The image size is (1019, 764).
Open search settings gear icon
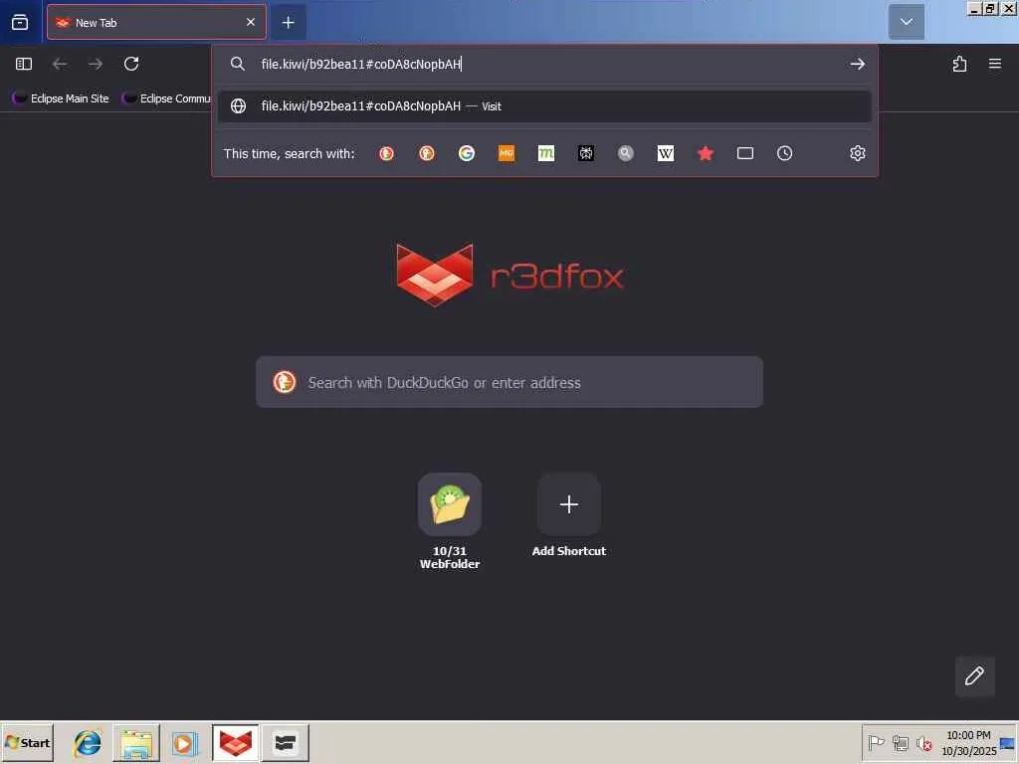point(857,153)
